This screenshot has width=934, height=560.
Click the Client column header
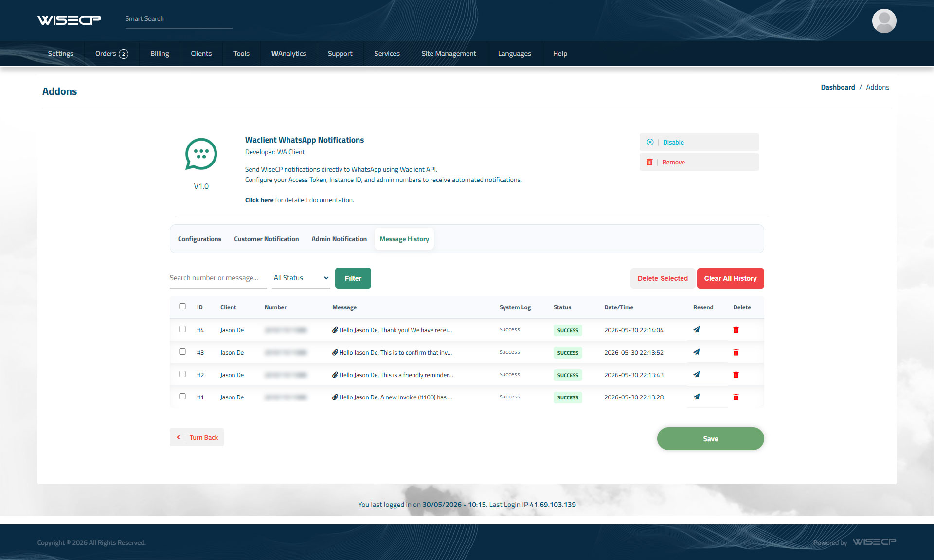(228, 307)
